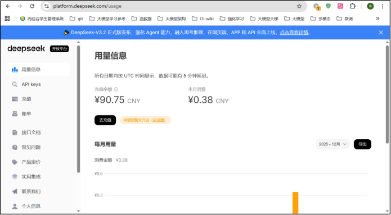Screen dimensions: 391x215
Task: Open 联系我们 in the sidebar
Action: [38, 191]
